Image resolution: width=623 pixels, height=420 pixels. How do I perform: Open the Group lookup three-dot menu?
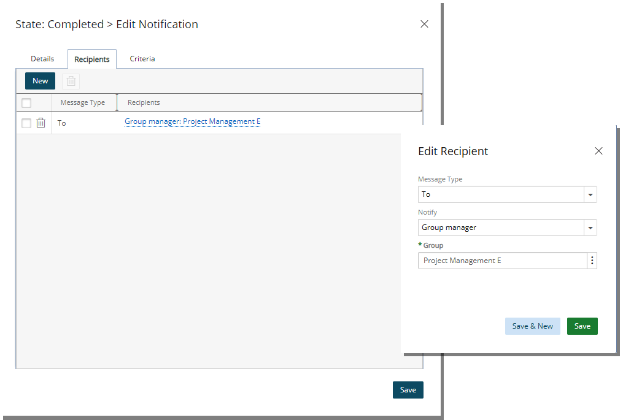pos(592,261)
